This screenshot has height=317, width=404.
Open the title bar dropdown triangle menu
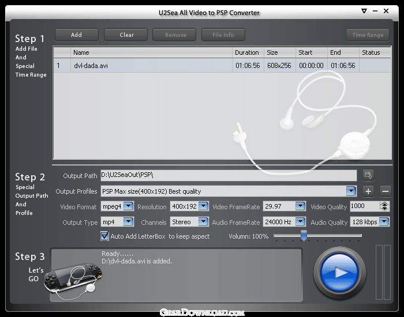[364, 11]
